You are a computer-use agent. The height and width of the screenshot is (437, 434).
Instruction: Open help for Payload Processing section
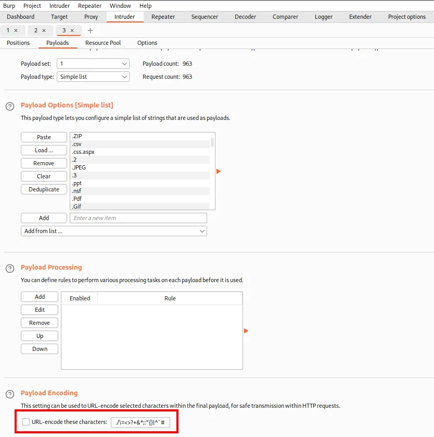pos(10,269)
